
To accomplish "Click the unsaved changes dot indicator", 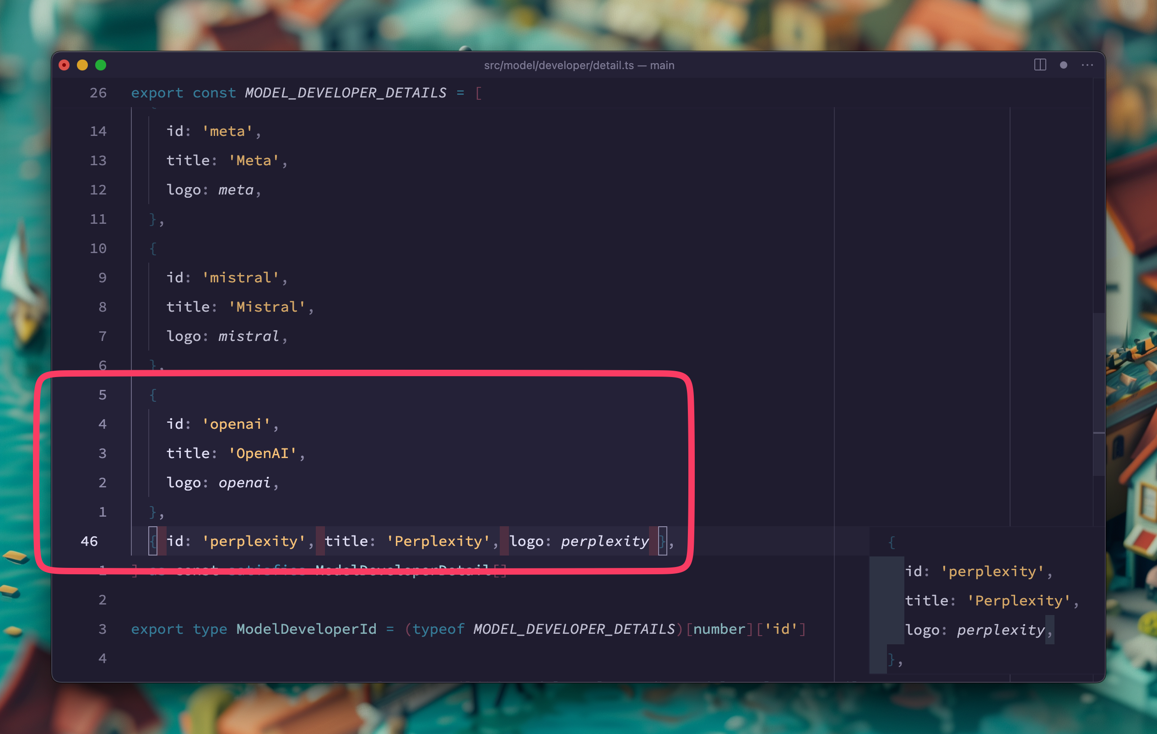I will tap(1063, 65).
